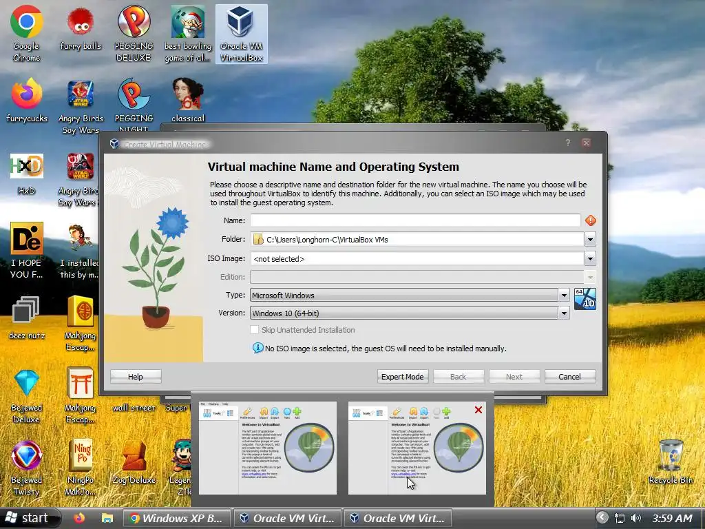The width and height of the screenshot is (705, 529).
Task: Select the Oracle VM VirtualBox desktop icon
Action: [242, 34]
